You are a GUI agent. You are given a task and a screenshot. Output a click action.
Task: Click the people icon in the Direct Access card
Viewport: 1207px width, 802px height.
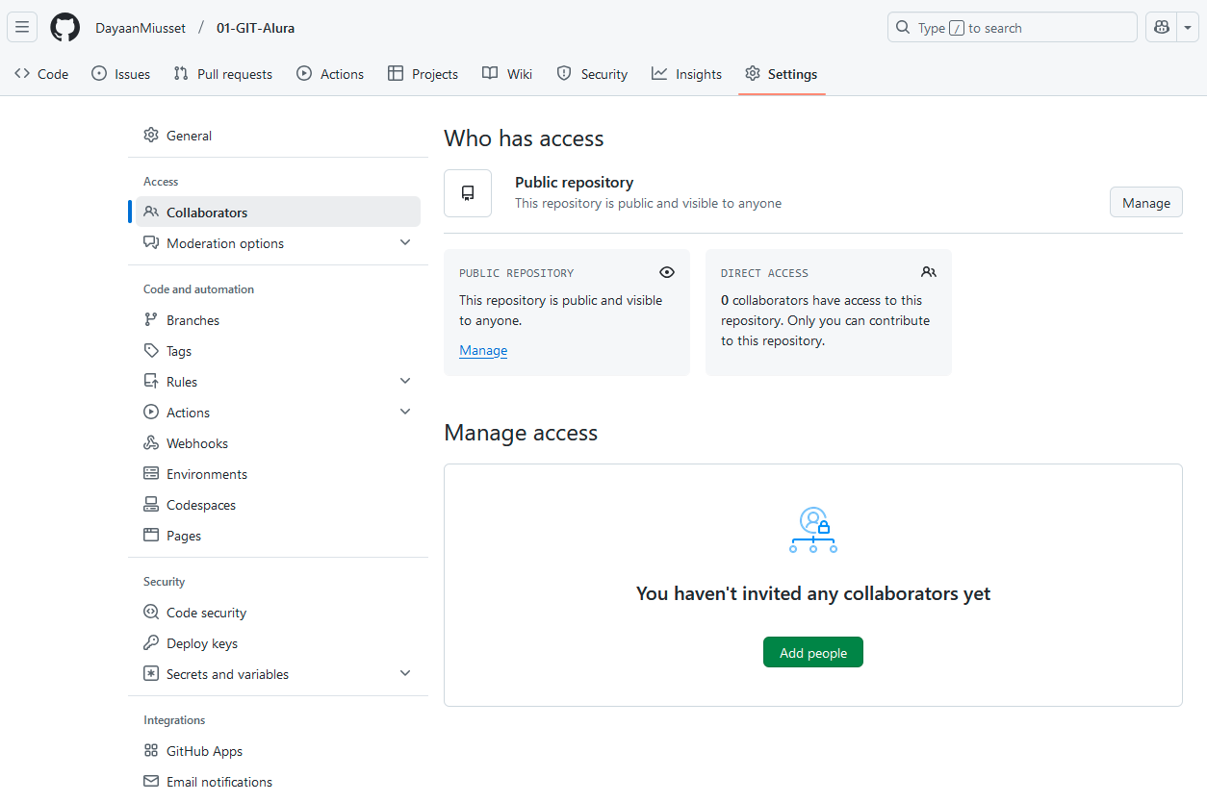(929, 272)
